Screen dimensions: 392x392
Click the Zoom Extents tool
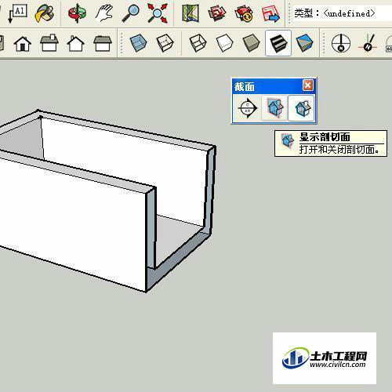pos(158,13)
